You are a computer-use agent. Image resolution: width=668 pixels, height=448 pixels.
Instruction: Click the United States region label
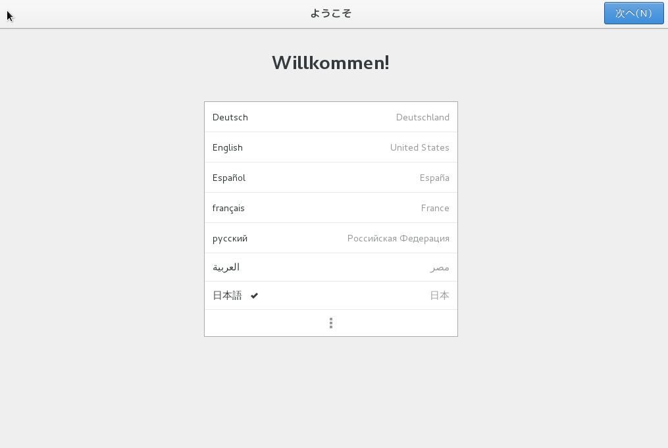420,147
